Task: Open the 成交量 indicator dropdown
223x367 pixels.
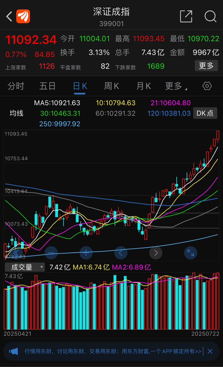Action: [x=25, y=267]
